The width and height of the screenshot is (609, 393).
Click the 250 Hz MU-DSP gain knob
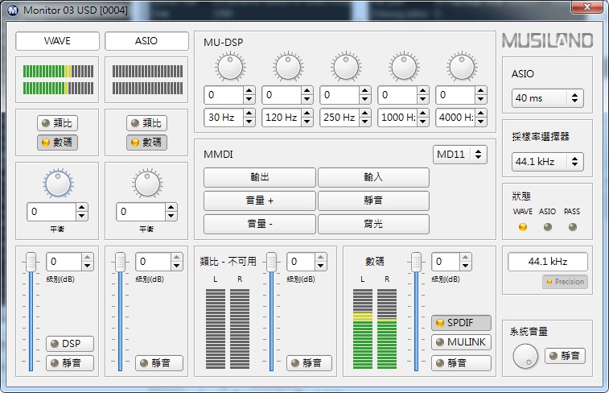(x=345, y=67)
